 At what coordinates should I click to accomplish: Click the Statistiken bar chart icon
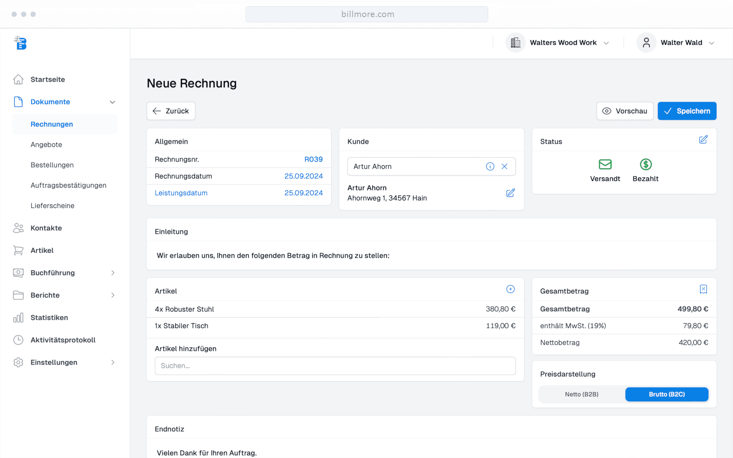click(x=18, y=318)
